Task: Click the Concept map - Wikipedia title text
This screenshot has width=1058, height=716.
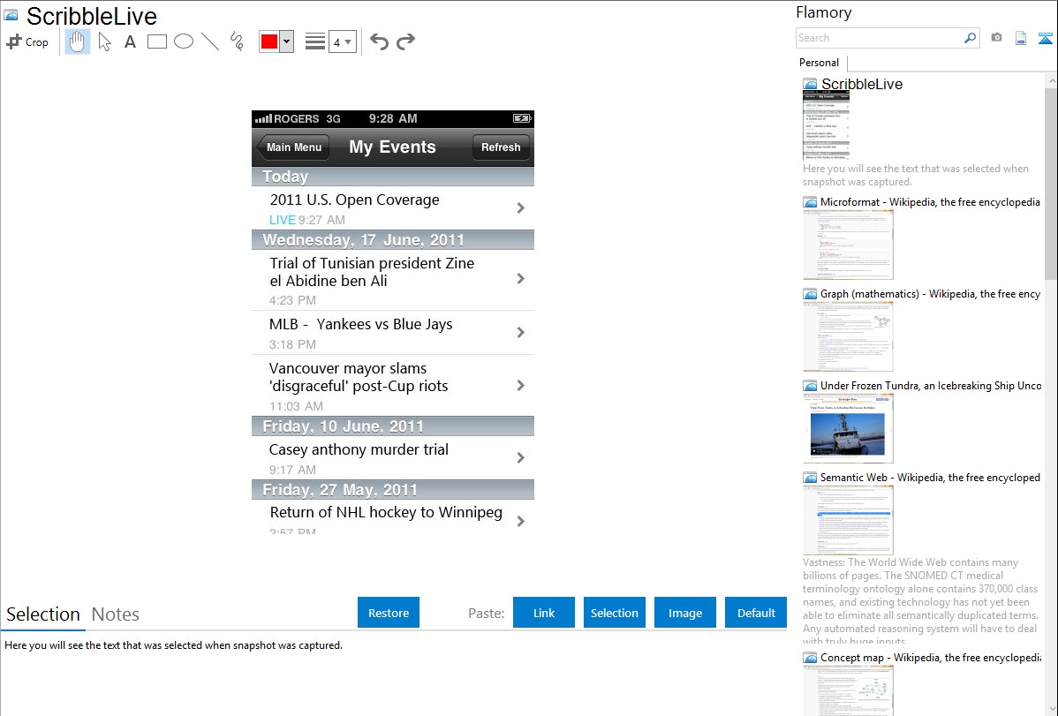Action: coord(930,657)
